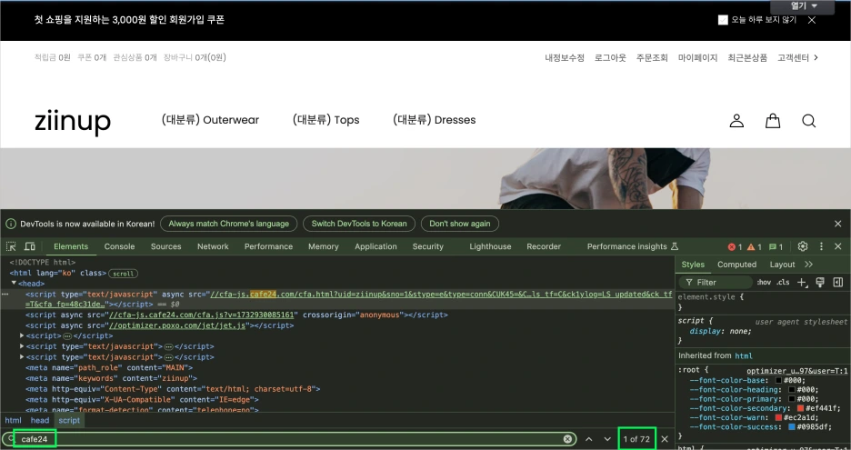Screen dimensions: 851x450
Task: Show more sidebar tabs chevron
Action: pos(808,265)
